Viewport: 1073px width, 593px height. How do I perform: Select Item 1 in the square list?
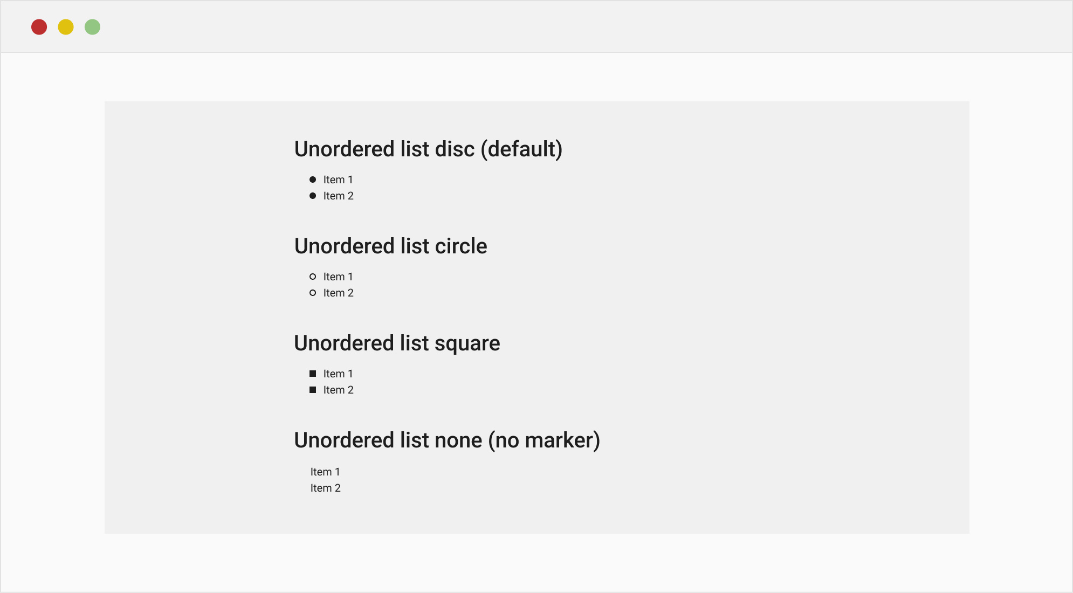[x=338, y=373]
